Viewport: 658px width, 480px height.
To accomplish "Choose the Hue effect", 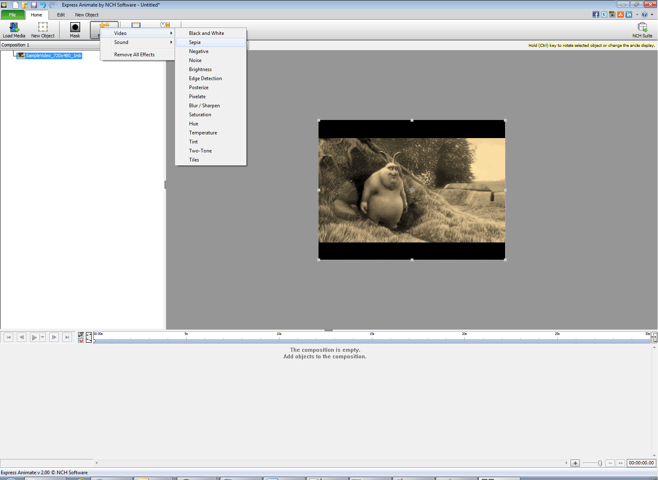I will point(211,124).
